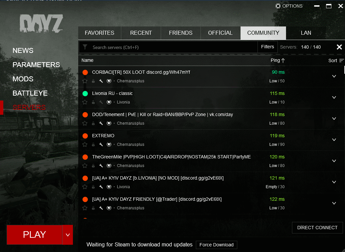The height and width of the screenshot is (252, 345).
Task: Select the Livonia RU - classic server name
Action: pyautogui.click(x=112, y=93)
